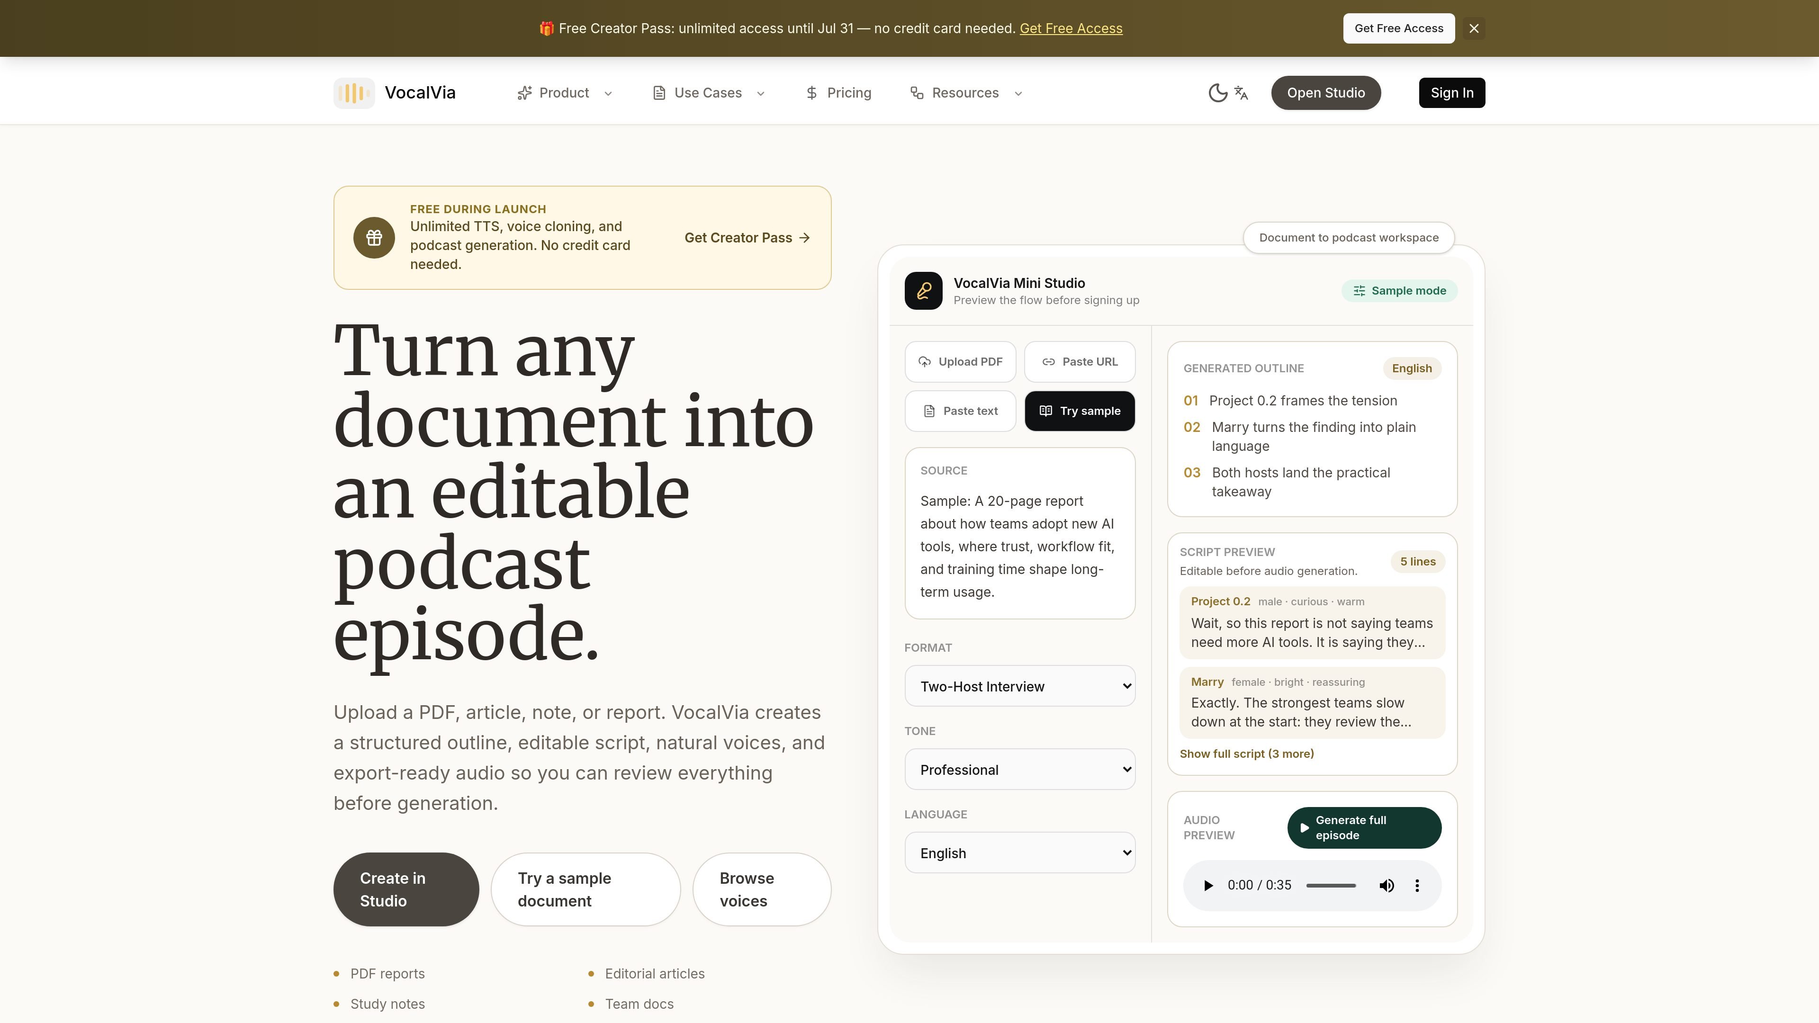Open the Format dropdown Two-Host Interview
This screenshot has height=1023, width=1819.
pos(1020,686)
